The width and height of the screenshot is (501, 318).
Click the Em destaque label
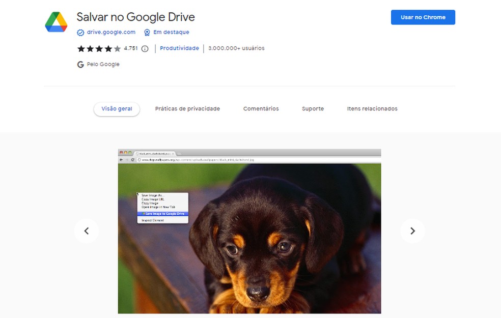tap(171, 32)
